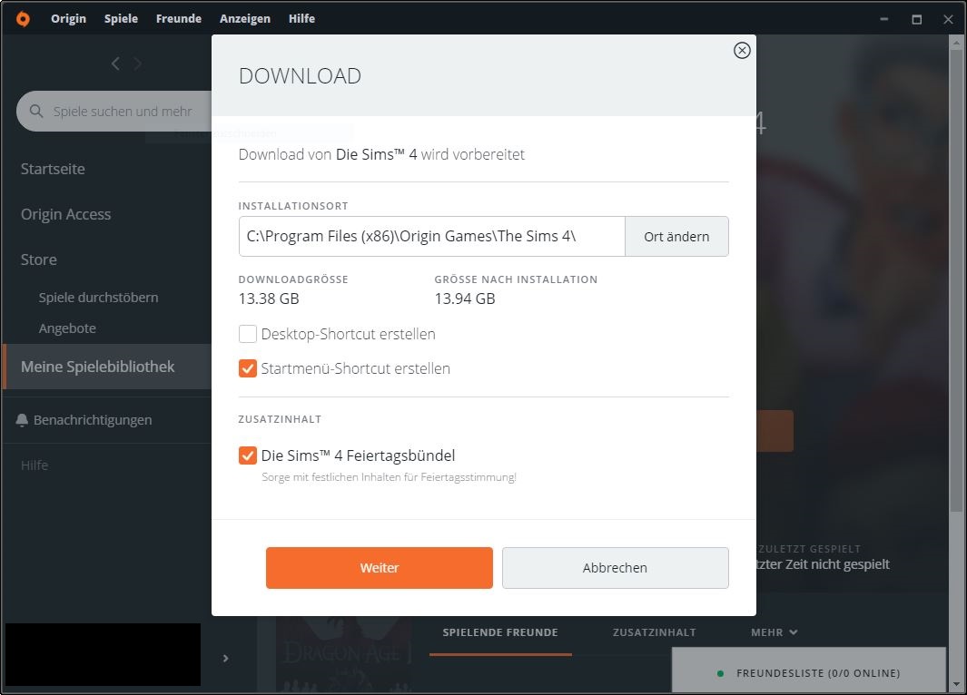The image size is (967, 695).
Task: Click the installation path field
Action: tap(431, 236)
